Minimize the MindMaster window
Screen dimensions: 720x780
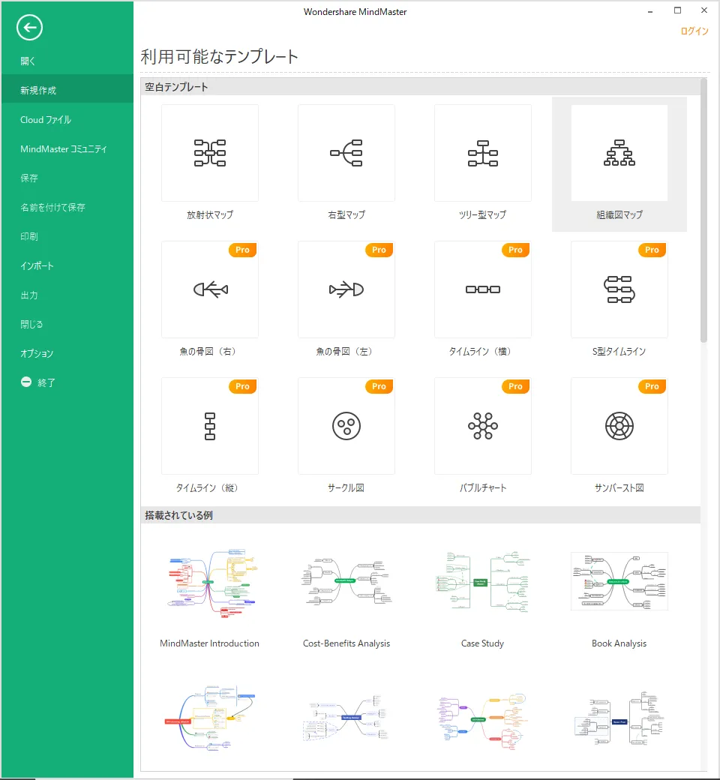(x=650, y=11)
